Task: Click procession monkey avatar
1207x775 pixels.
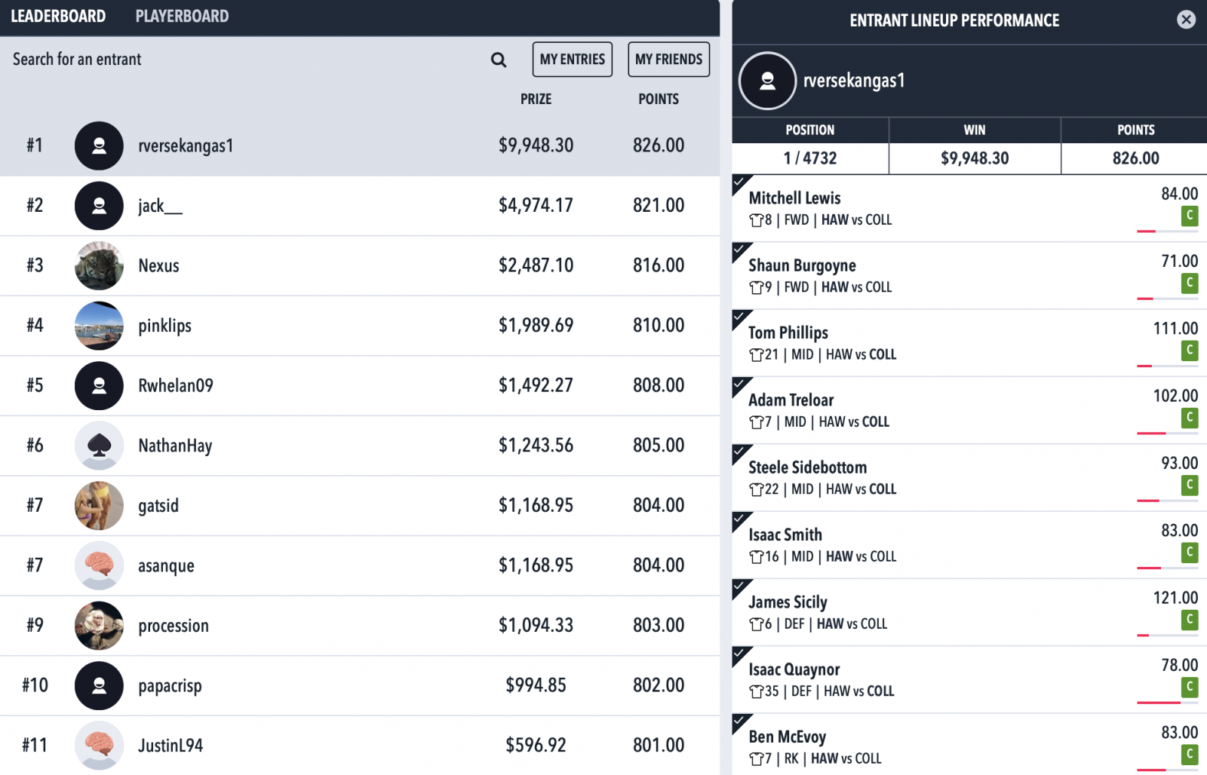Action: coord(99,626)
